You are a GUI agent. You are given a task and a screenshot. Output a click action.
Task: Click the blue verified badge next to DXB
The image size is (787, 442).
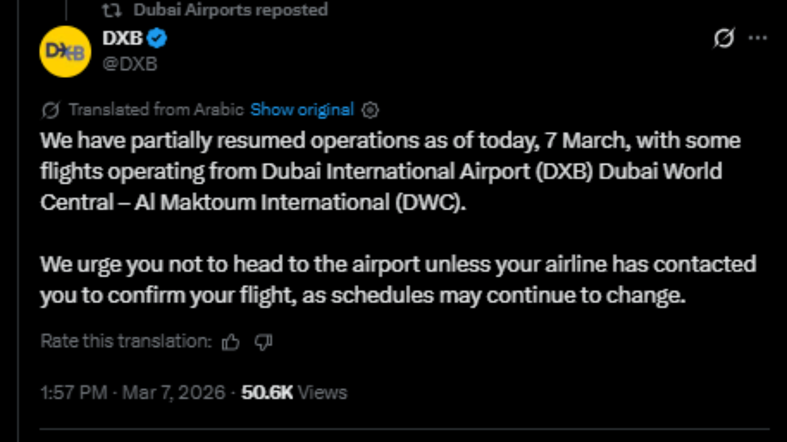click(157, 37)
